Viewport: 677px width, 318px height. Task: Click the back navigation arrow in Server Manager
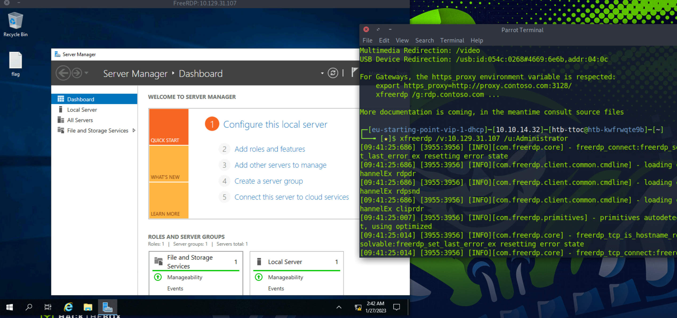pyautogui.click(x=63, y=73)
